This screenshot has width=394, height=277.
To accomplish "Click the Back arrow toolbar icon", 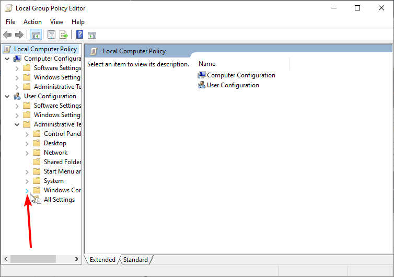I will (7, 34).
